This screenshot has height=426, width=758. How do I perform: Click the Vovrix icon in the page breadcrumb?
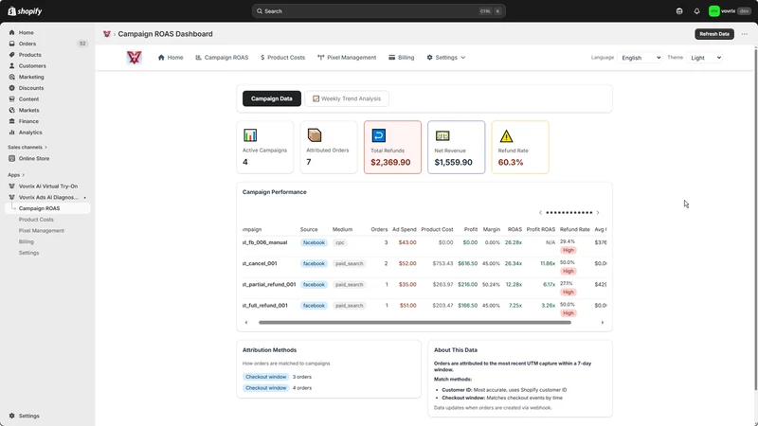pos(107,34)
